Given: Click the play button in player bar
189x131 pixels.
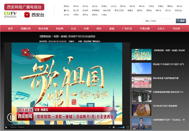Looking at the screenshot, I should (x=6, y=127).
